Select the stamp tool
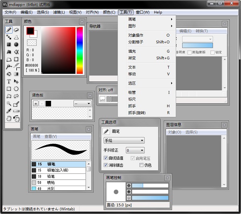241x214 pixels. click(x=16, y=37)
